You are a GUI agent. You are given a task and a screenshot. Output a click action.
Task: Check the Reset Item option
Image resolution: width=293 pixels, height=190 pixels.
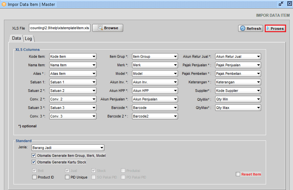point(238,174)
